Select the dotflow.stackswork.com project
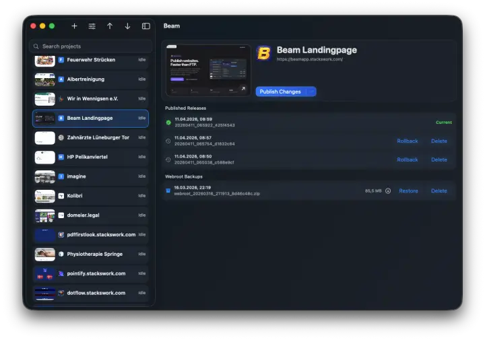Viewport: 485px width, 340px height. pyautogui.click(x=91, y=294)
